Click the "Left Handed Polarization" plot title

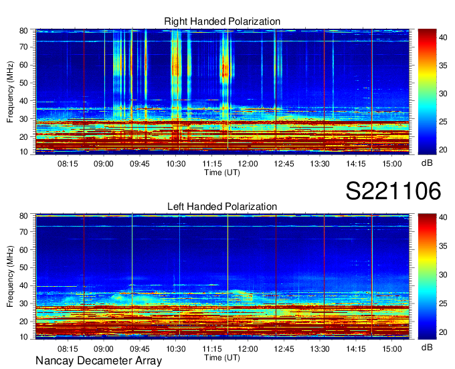tap(222, 207)
